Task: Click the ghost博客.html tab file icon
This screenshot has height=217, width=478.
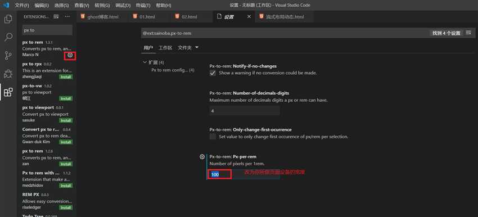Action: point(83,16)
